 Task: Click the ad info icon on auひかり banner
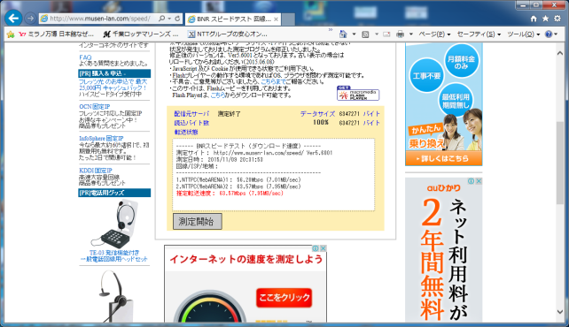click(471, 181)
